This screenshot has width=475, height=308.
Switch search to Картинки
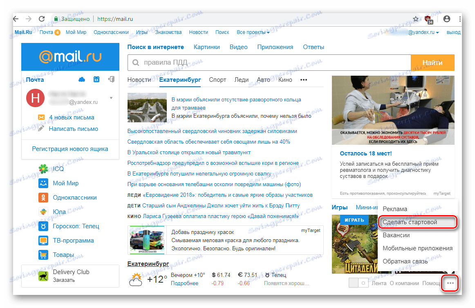(206, 47)
